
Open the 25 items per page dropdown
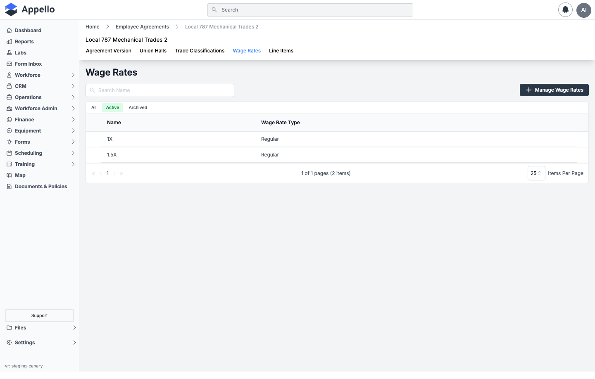(536, 173)
